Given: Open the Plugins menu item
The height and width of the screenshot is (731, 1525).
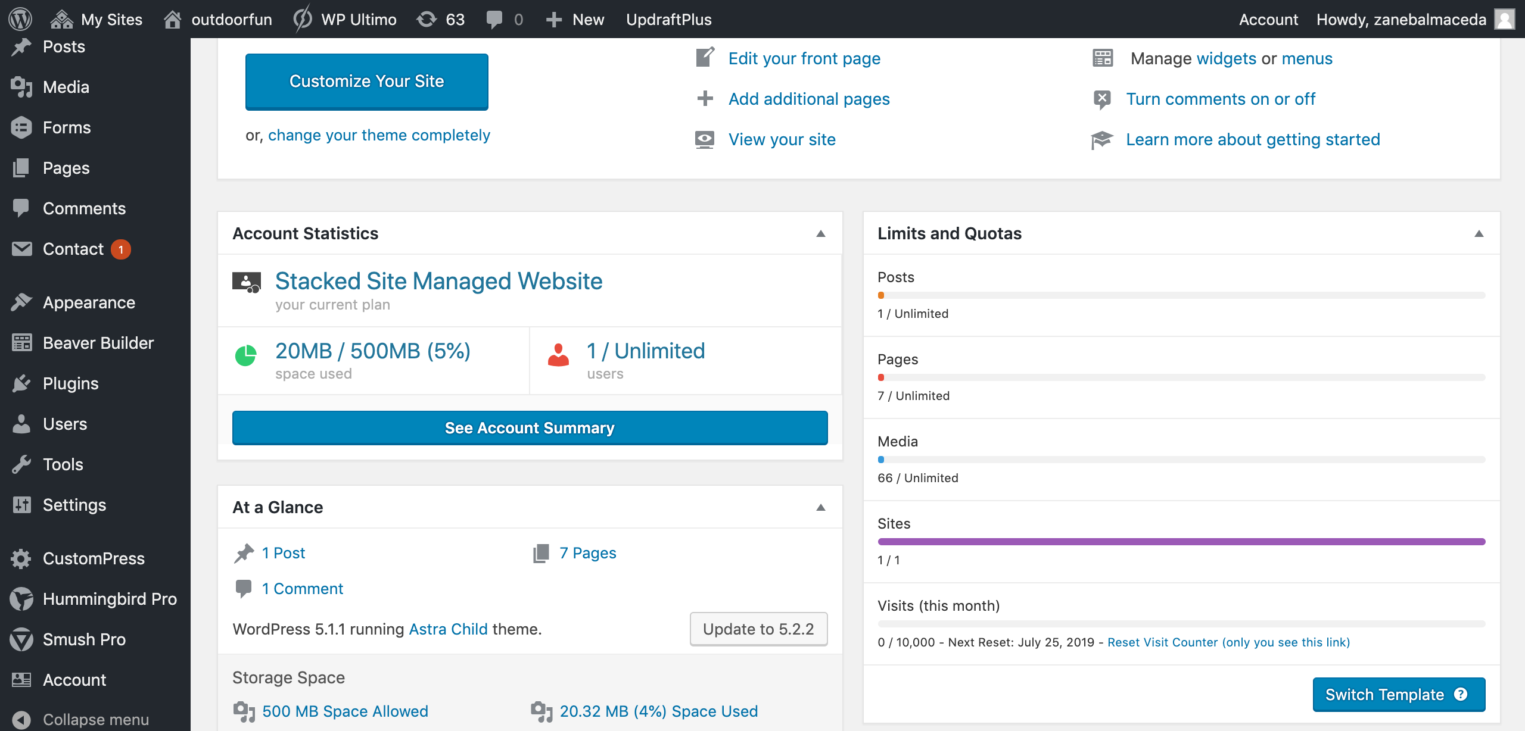Looking at the screenshot, I should click(70, 383).
